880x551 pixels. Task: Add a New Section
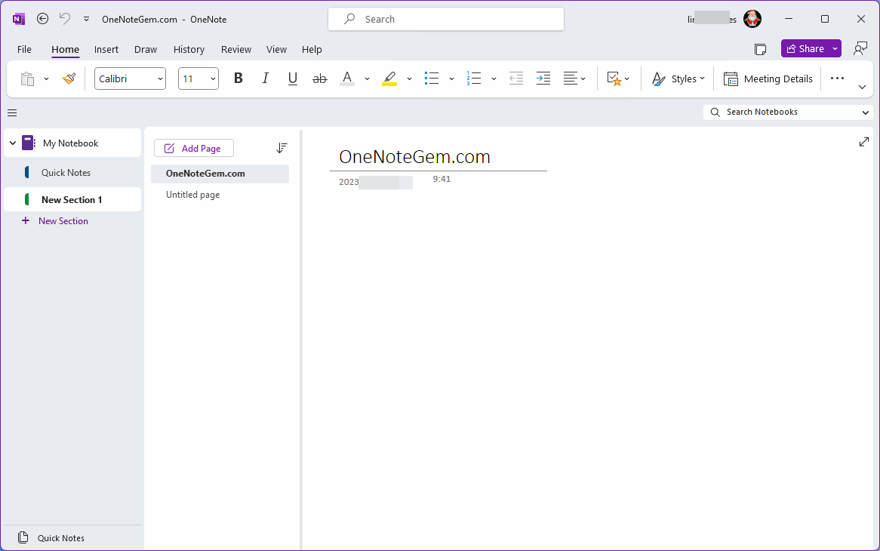[x=55, y=221]
